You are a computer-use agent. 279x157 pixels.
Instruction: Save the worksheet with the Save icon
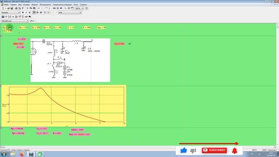[x=12, y=8]
